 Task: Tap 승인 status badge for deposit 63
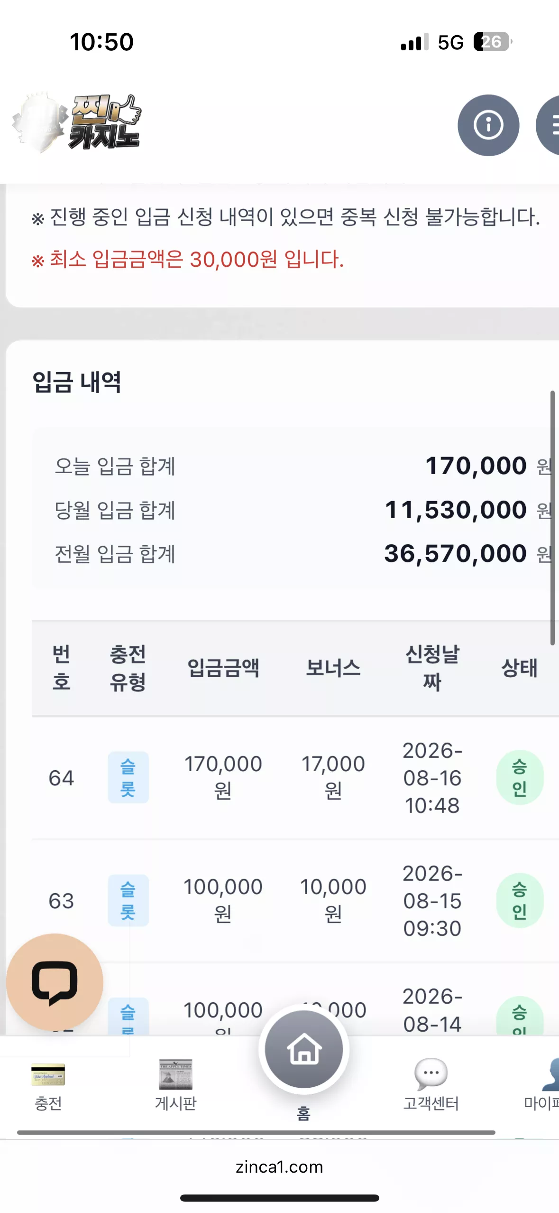tap(520, 900)
